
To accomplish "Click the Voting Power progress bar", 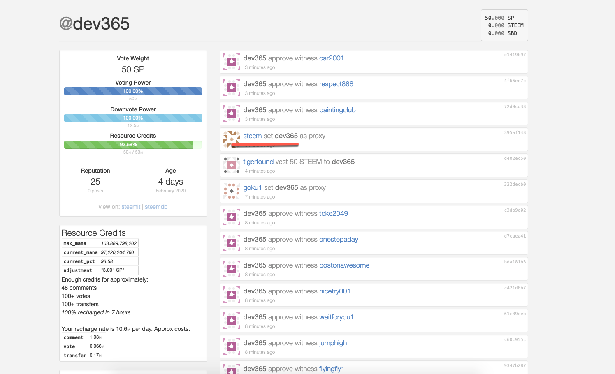I will tap(133, 91).
